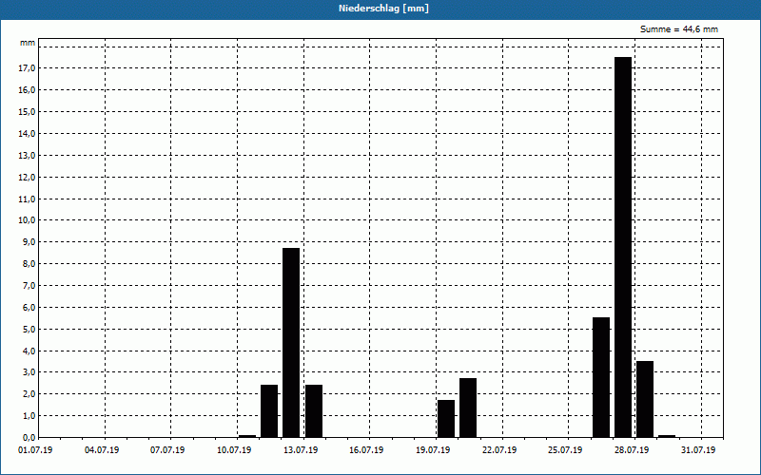The width and height of the screenshot is (761, 475).
Task: Click the y-axis value 9,0
Action: click(29, 242)
